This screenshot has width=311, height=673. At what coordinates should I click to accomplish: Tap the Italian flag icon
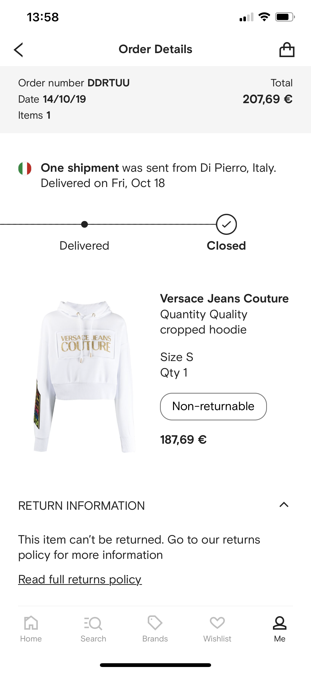[25, 168]
